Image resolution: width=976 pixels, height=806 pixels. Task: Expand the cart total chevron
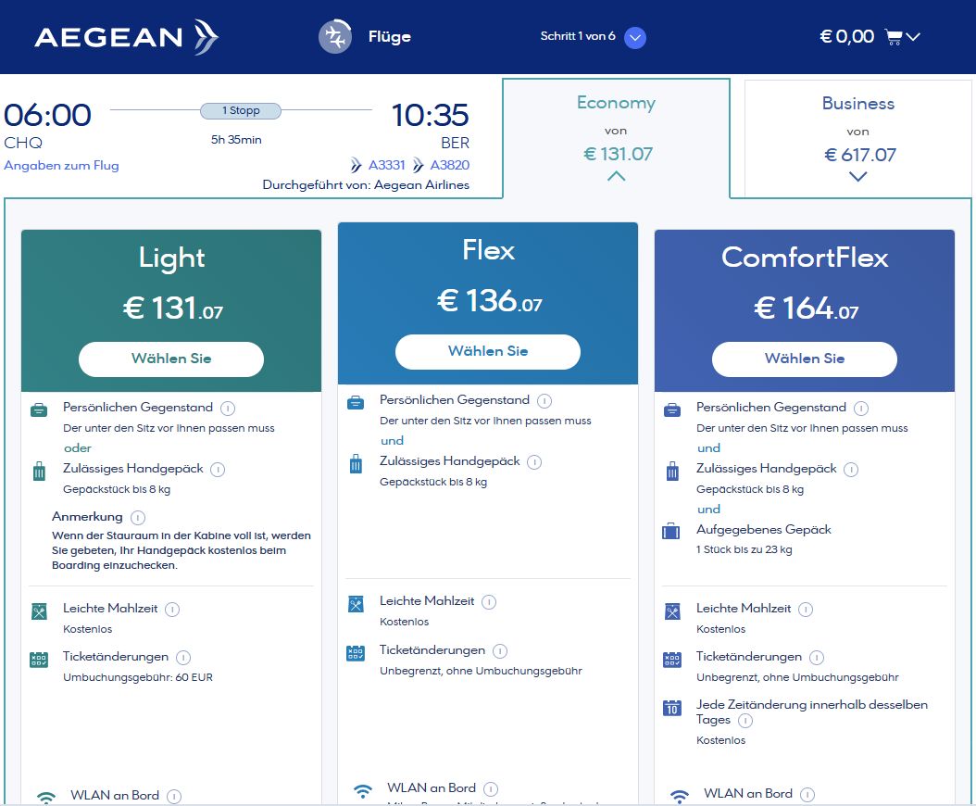[914, 37]
